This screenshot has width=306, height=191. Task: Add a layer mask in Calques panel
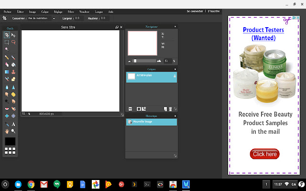tap(139, 109)
